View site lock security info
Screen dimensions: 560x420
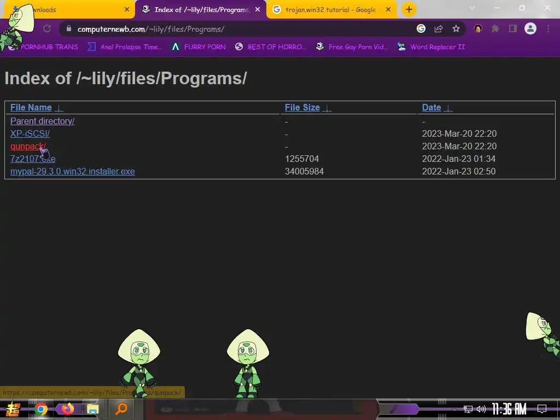tap(69, 28)
